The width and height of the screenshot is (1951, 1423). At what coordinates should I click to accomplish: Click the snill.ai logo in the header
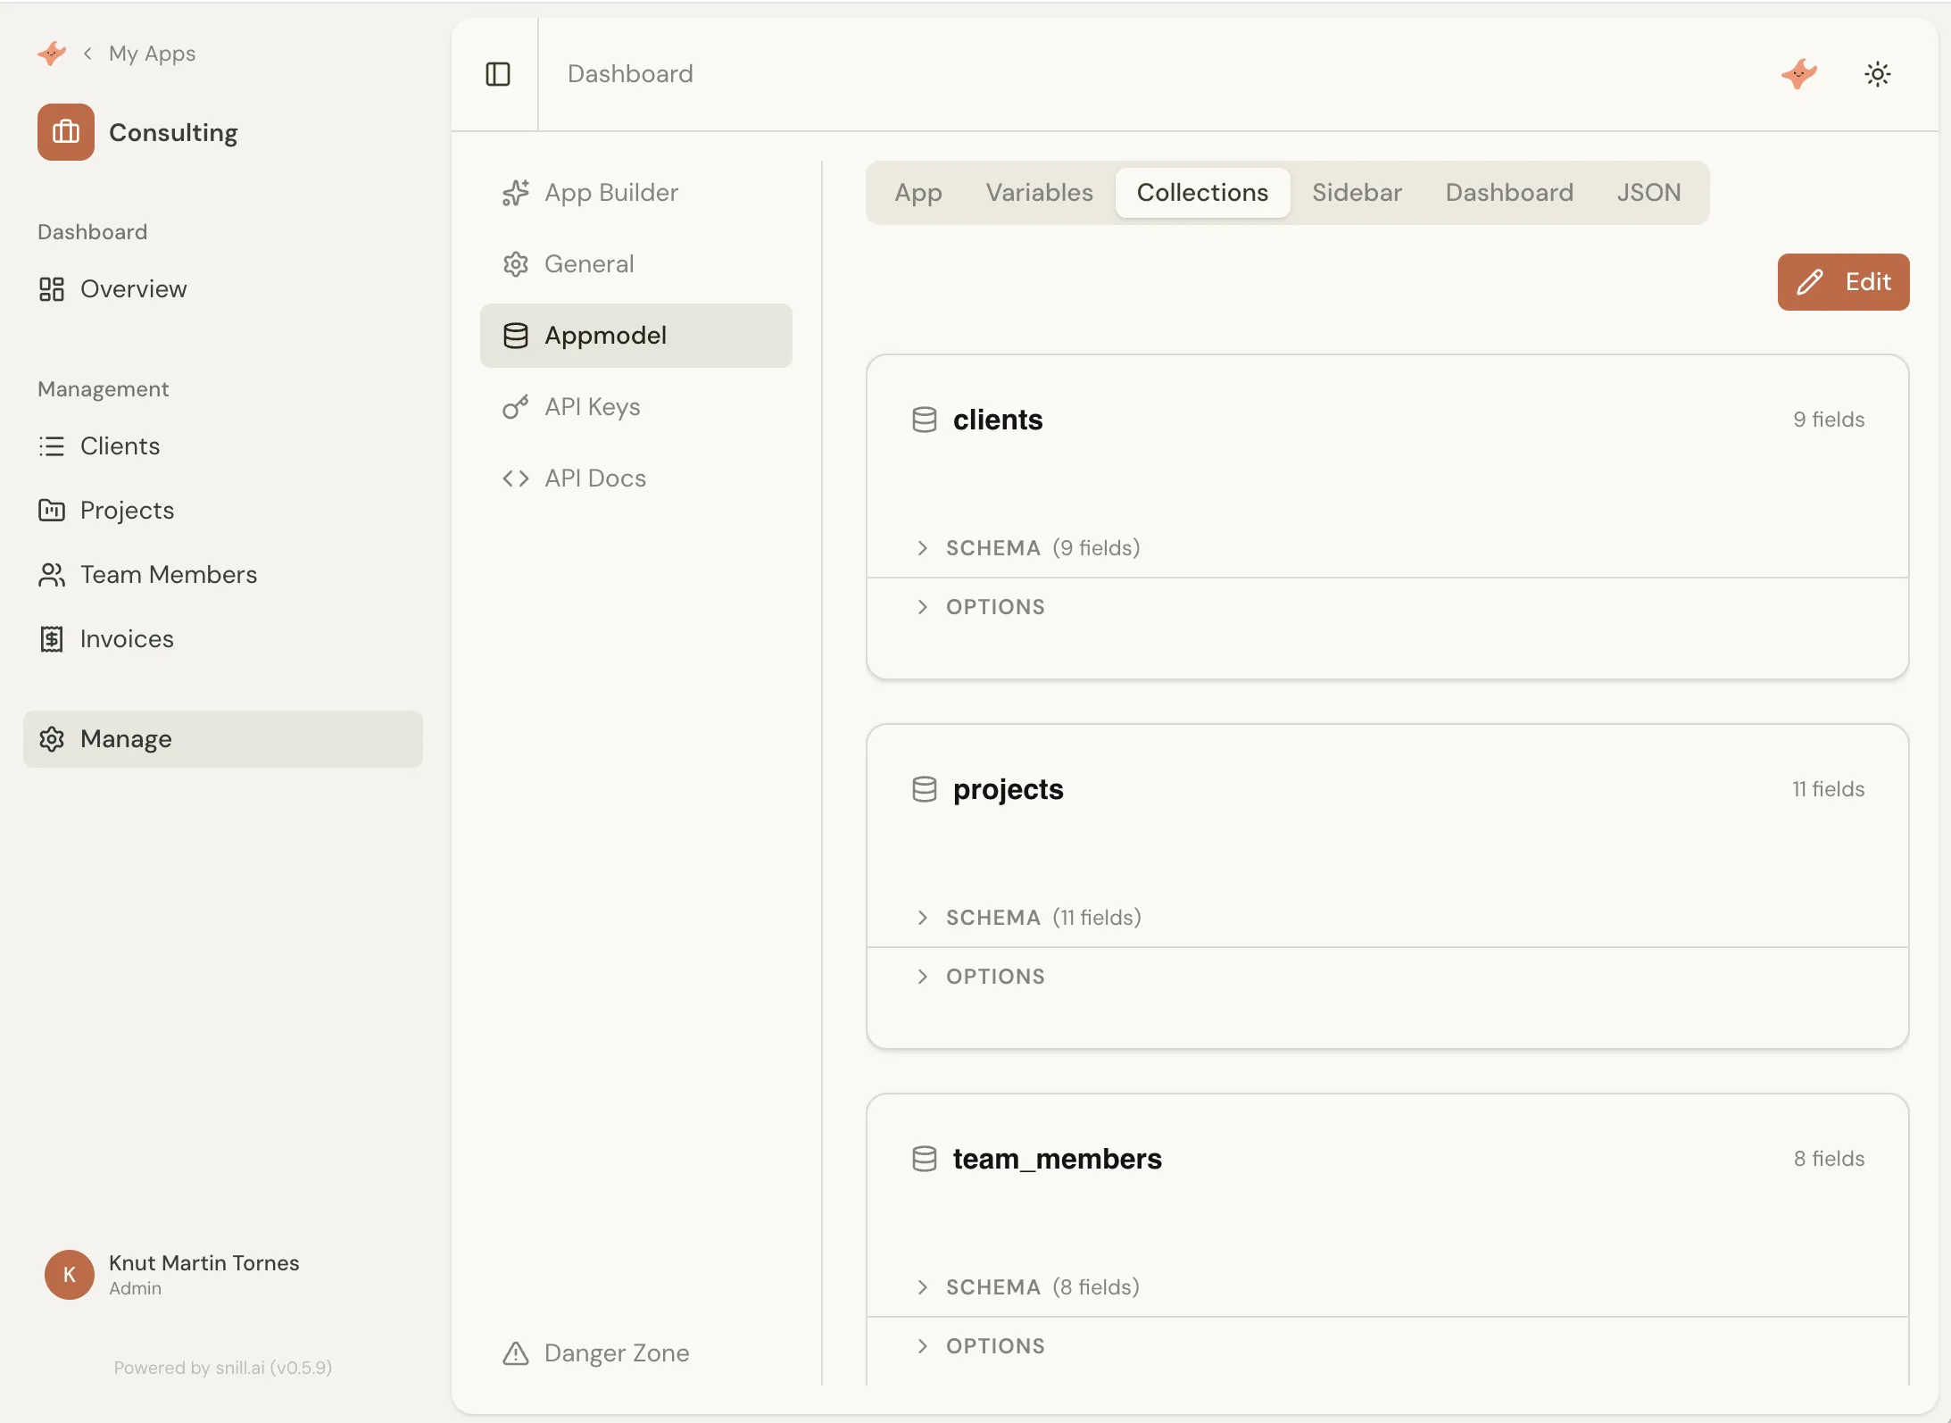(x=1799, y=74)
